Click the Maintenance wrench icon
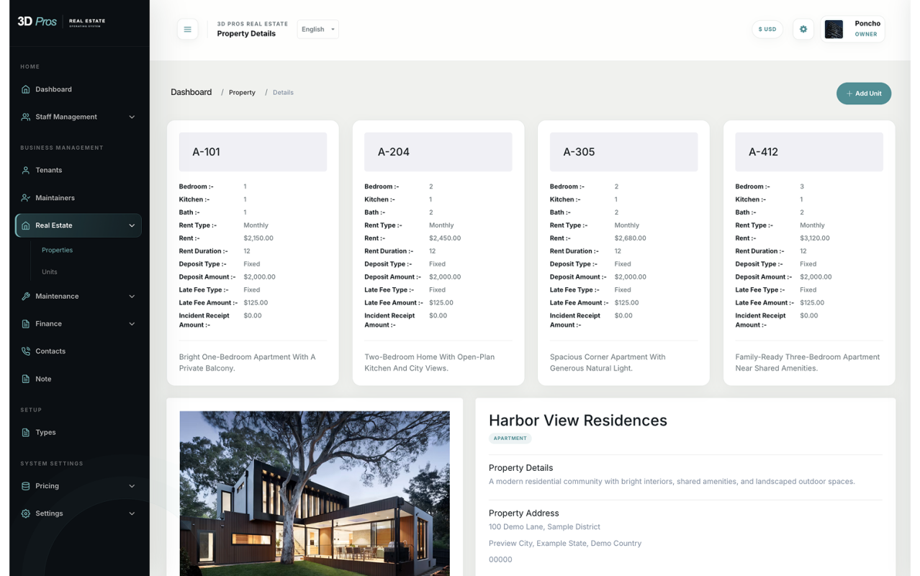 click(26, 296)
